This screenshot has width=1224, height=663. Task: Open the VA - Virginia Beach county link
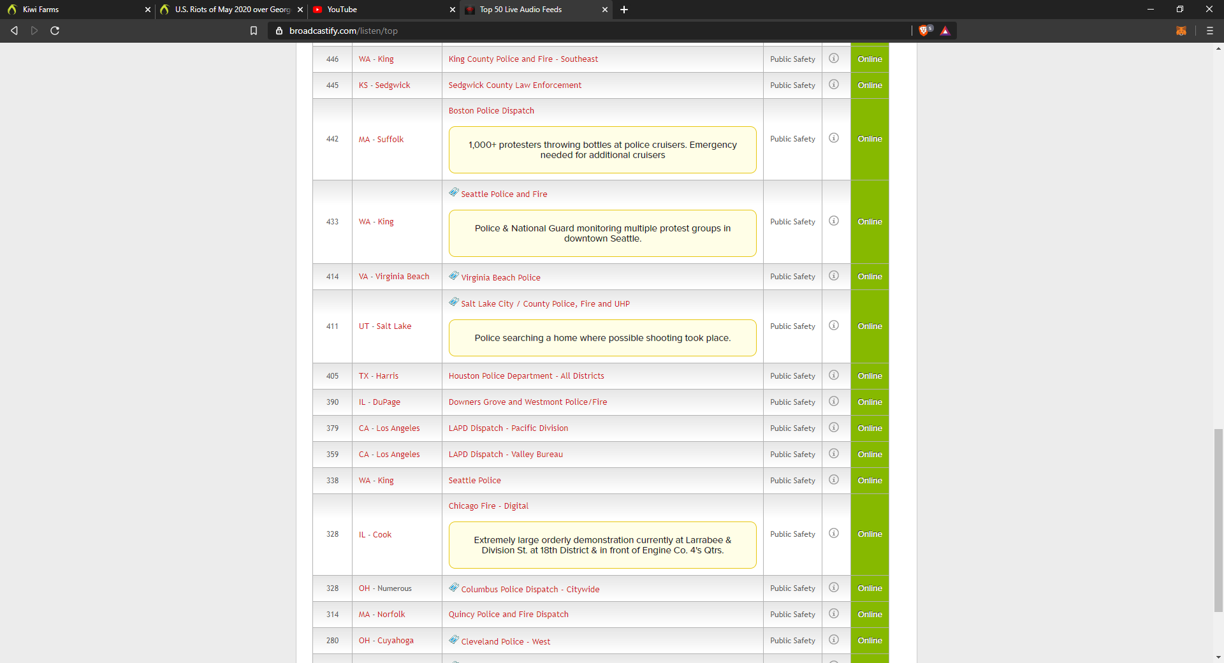point(394,277)
